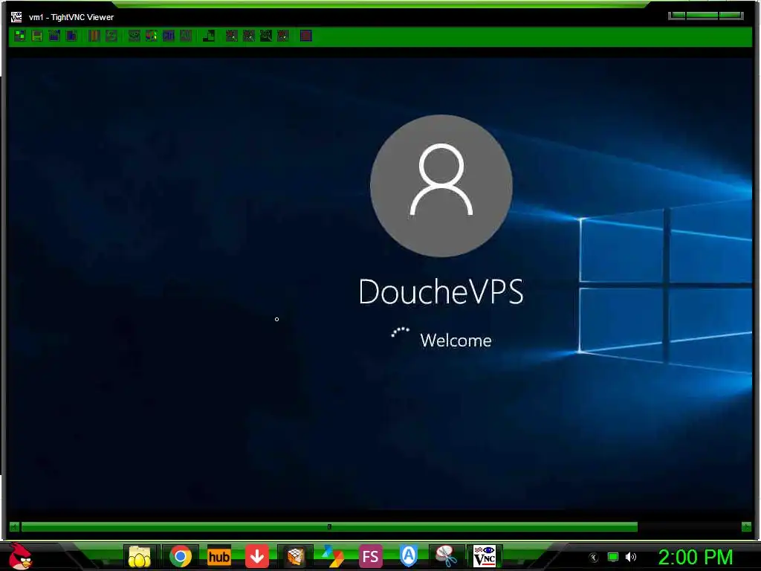Send Ctrl+Esc to the remote machine
The height and width of the screenshot is (571, 761).
[152, 36]
